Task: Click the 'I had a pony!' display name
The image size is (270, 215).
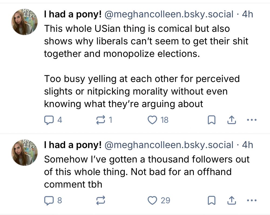Action: pyautogui.click(x=73, y=14)
